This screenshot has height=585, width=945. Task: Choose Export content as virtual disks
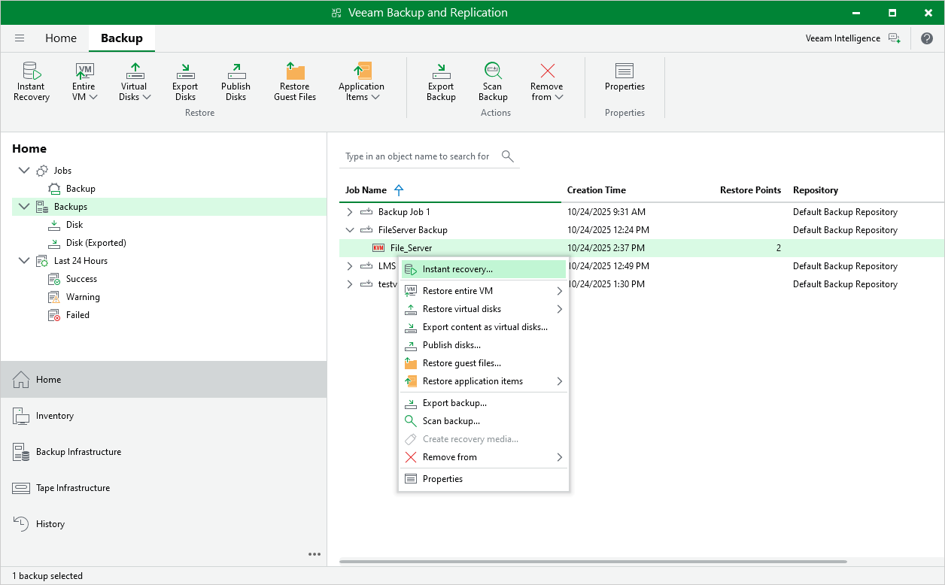(484, 327)
